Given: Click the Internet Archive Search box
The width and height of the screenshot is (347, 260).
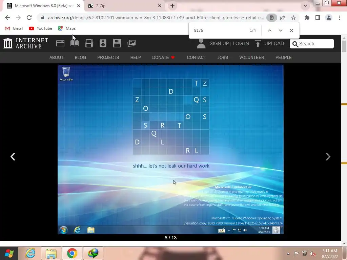Looking at the screenshot, I should [x=312, y=44].
